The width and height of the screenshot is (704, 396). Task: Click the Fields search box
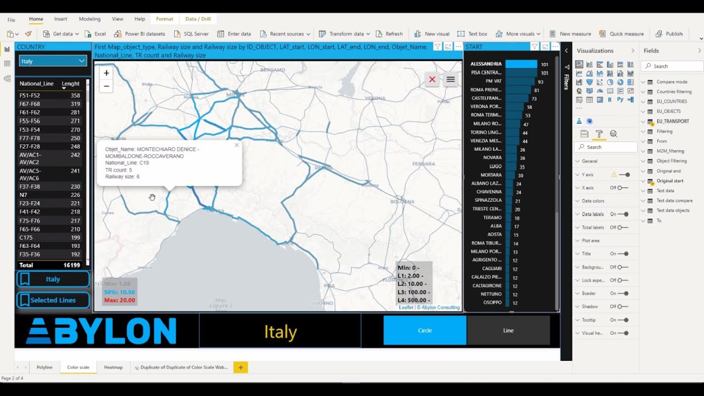click(672, 66)
